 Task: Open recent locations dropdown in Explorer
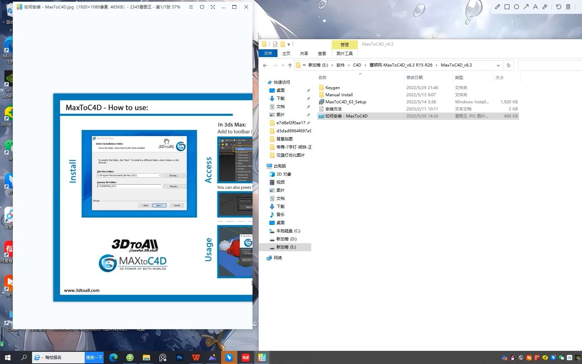[283, 66]
